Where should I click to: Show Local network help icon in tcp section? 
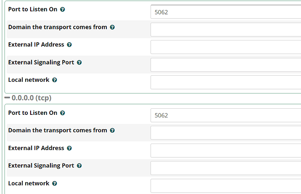coord(55,184)
